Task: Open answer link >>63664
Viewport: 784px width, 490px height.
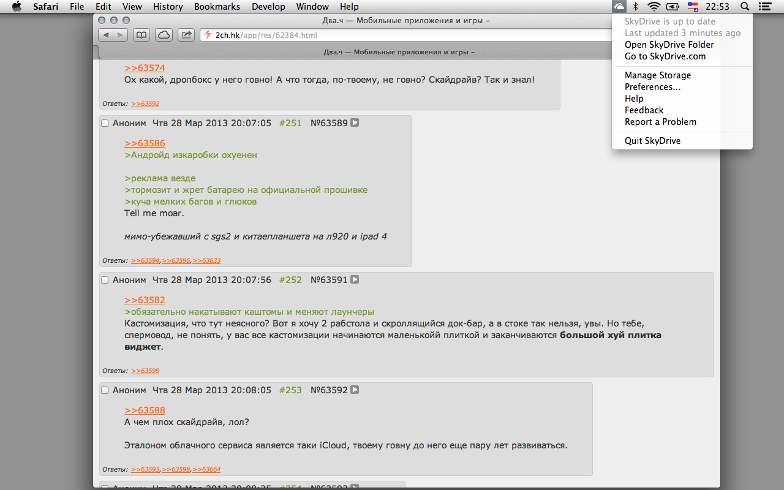Action: point(206,470)
